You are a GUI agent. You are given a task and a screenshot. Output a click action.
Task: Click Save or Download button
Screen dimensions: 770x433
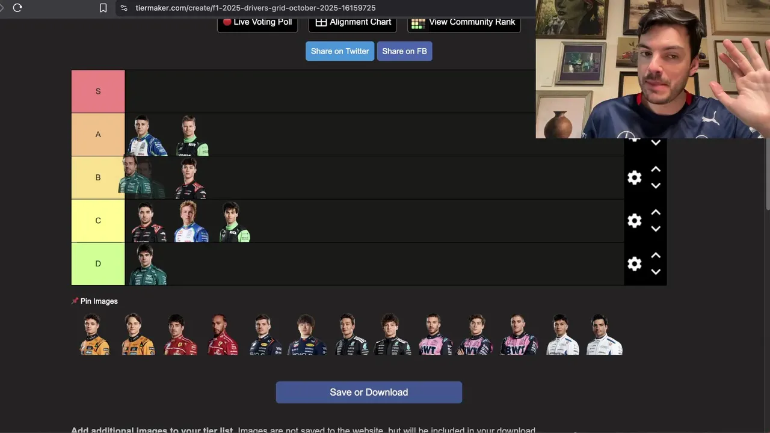click(x=369, y=392)
